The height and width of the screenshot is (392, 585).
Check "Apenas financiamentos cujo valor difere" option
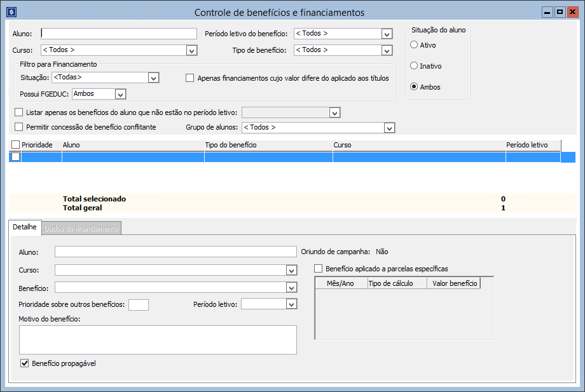pos(189,78)
